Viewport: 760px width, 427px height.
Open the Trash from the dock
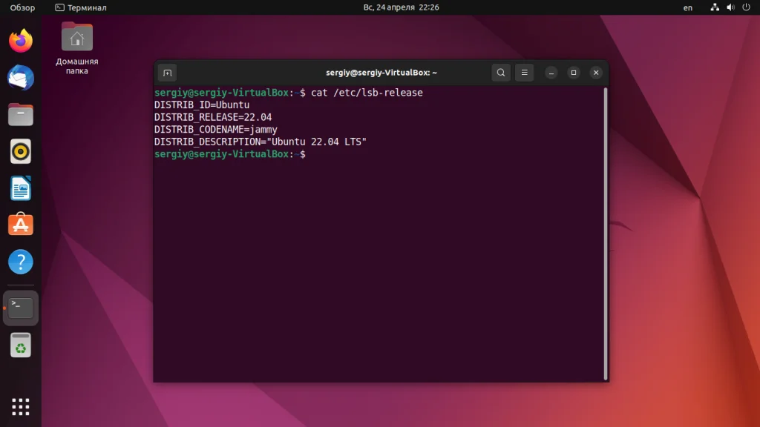point(19,345)
